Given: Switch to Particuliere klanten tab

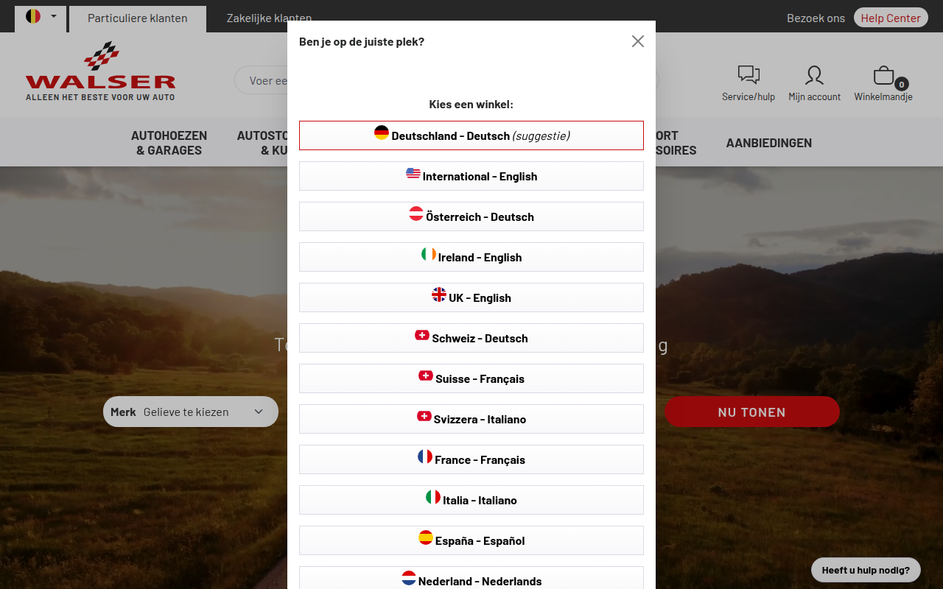Looking at the screenshot, I should [x=138, y=18].
